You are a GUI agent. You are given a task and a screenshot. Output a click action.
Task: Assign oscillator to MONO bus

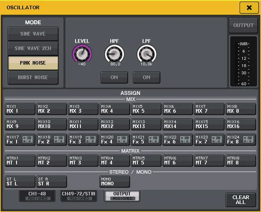point(115,182)
